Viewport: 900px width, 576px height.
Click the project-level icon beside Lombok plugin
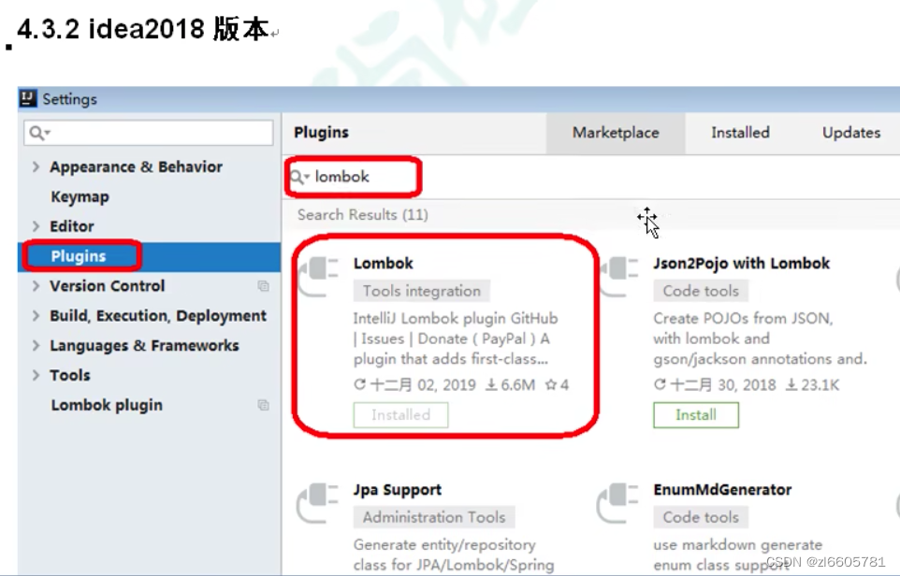point(264,405)
